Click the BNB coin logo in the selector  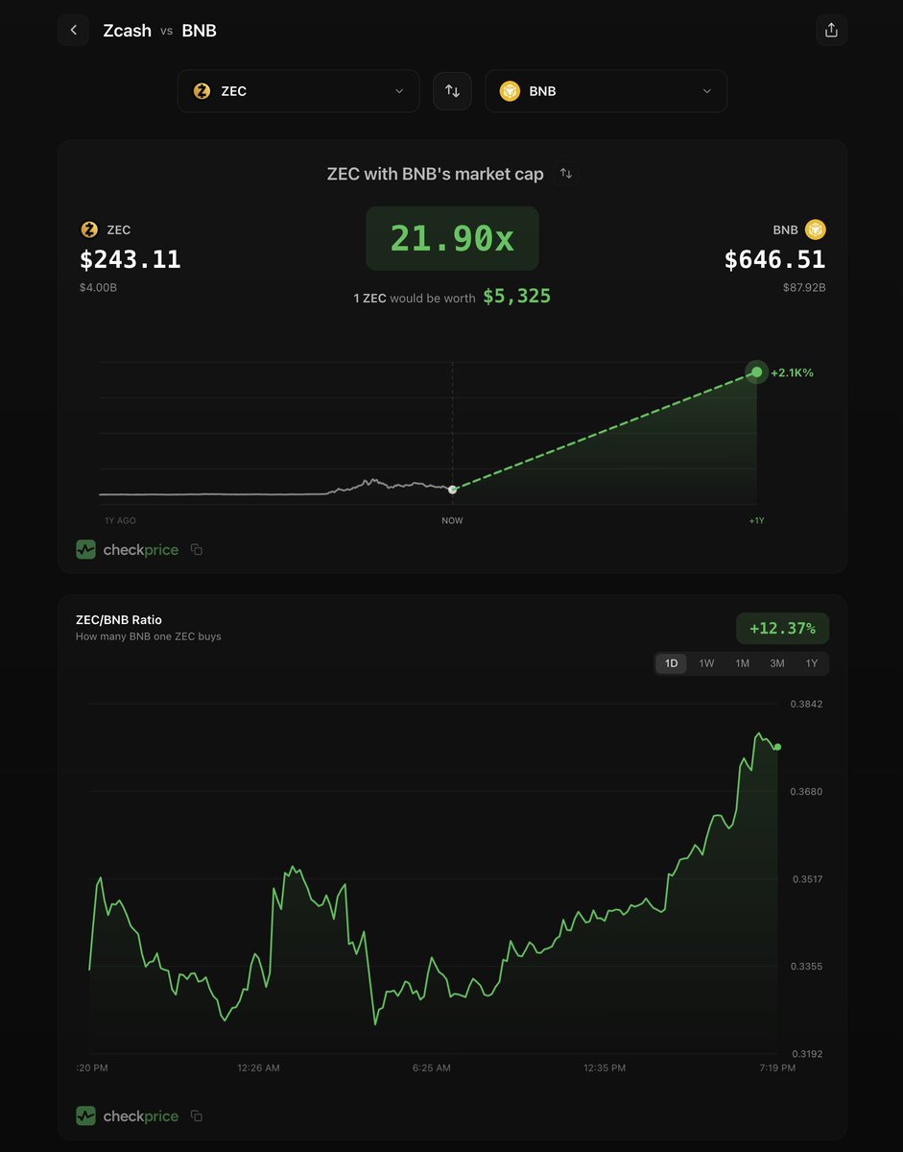tap(510, 91)
